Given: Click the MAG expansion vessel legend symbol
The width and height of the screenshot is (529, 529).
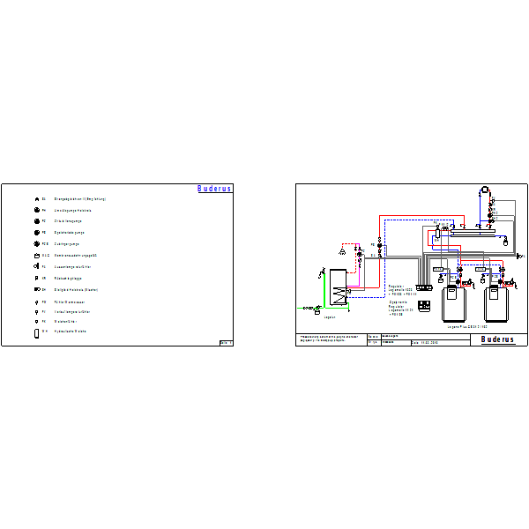Looking at the screenshot, I should tap(37, 256).
